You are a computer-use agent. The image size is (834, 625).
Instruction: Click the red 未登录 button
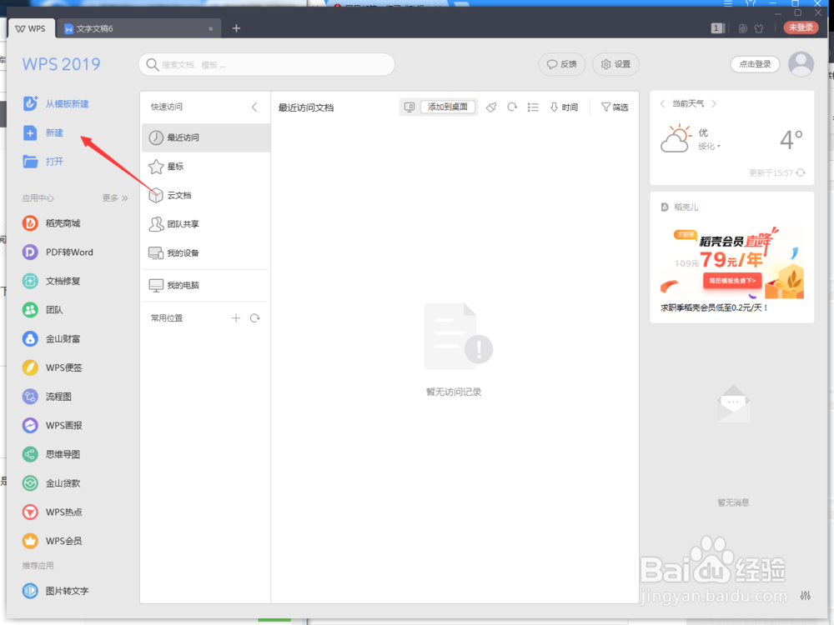(x=801, y=27)
